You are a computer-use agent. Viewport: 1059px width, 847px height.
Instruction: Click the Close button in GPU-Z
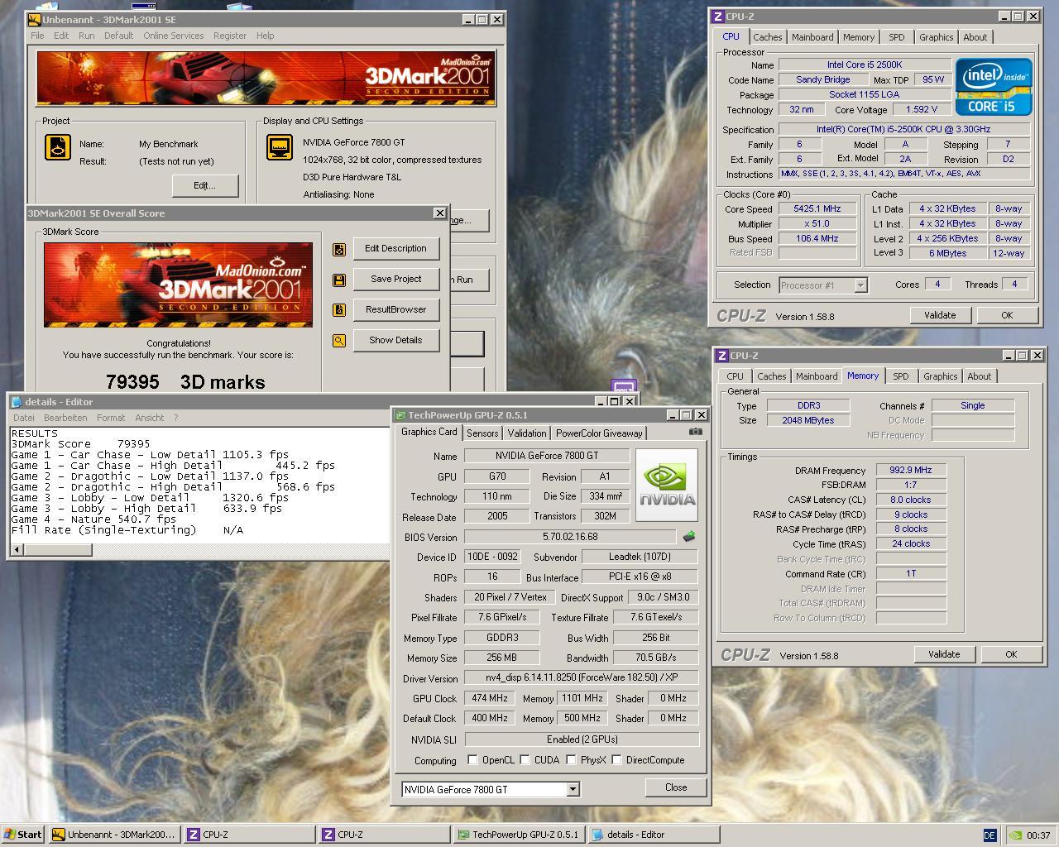point(676,787)
